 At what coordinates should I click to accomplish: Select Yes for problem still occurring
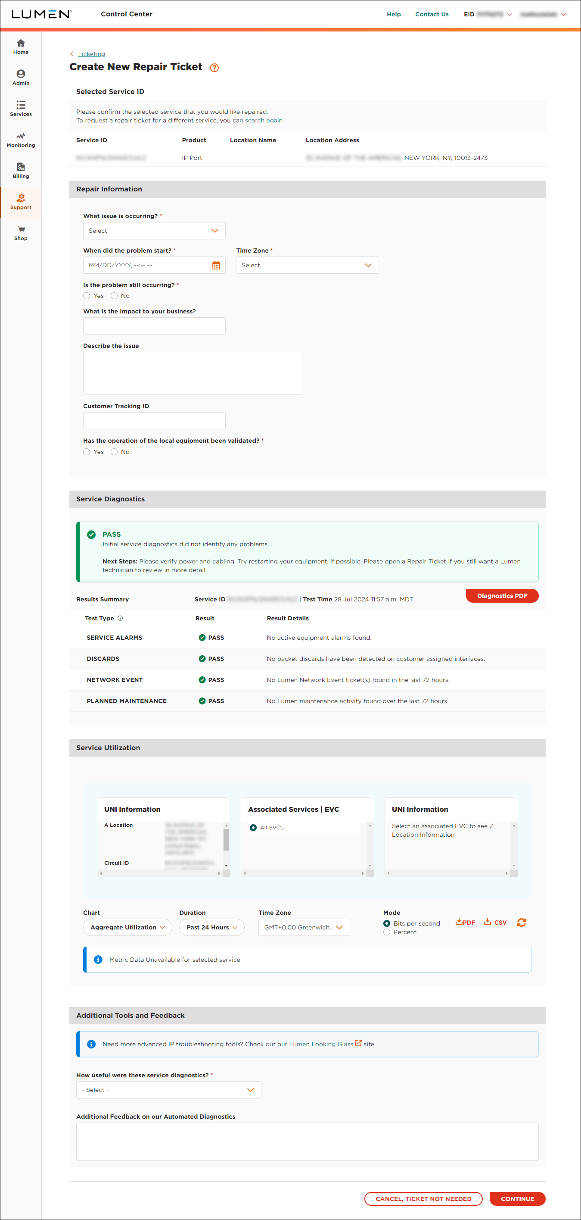pos(87,296)
